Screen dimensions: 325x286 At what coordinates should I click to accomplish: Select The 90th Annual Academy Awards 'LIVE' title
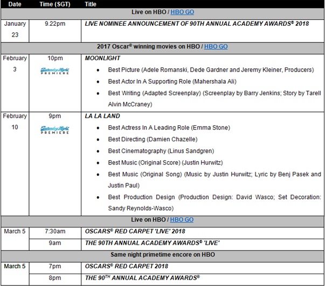coord(152,243)
